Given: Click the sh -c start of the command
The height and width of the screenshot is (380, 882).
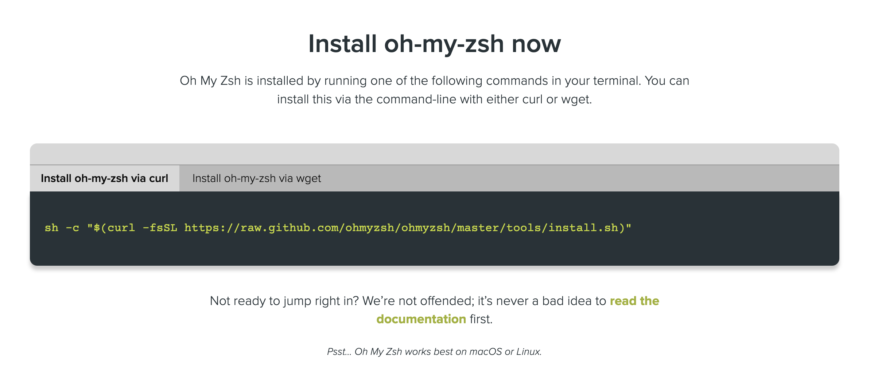Looking at the screenshot, I should click(x=62, y=228).
